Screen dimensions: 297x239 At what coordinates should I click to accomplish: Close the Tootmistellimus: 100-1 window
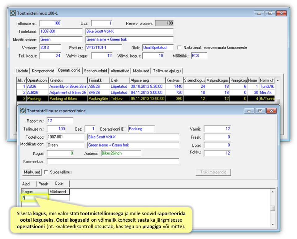pos(281,13)
